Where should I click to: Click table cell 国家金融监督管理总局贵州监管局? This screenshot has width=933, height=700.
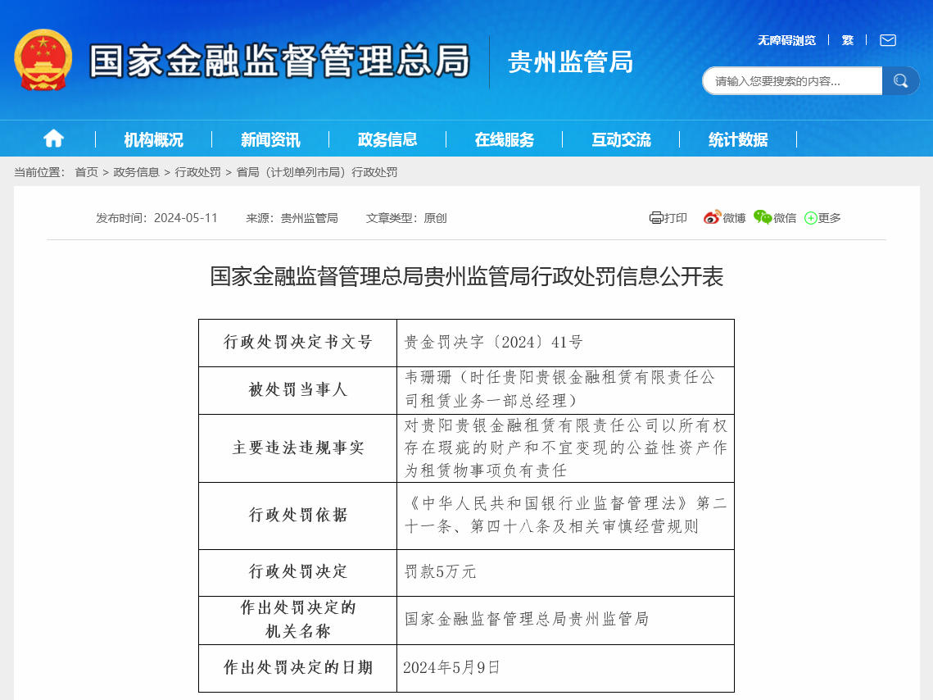click(x=565, y=620)
